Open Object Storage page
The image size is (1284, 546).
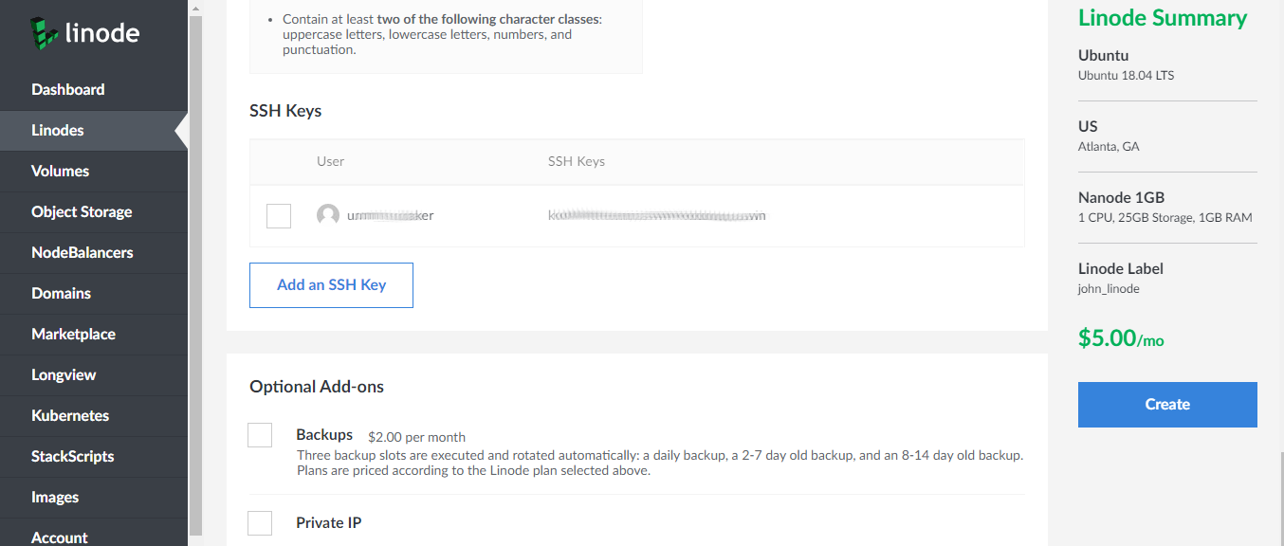pyautogui.click(x=82, y=212)
